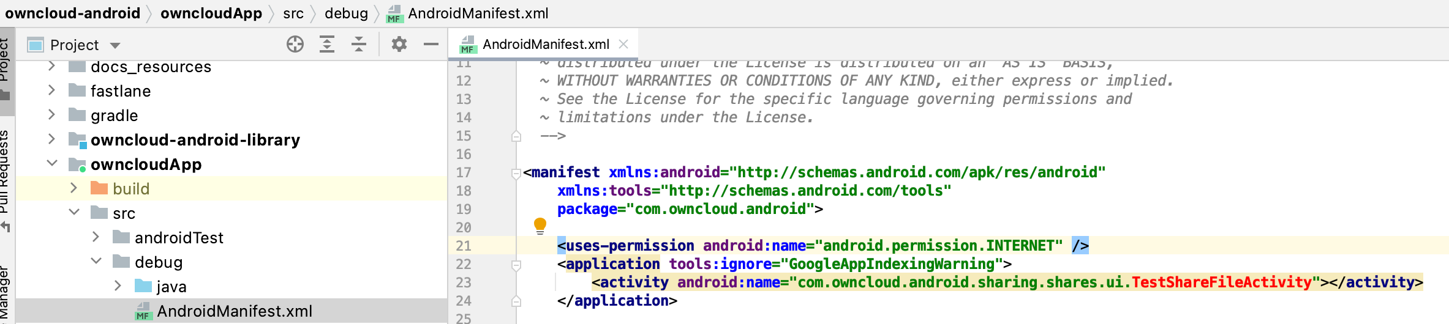Click owncloud-android in the breadcrumb

[x=72, y=13]
